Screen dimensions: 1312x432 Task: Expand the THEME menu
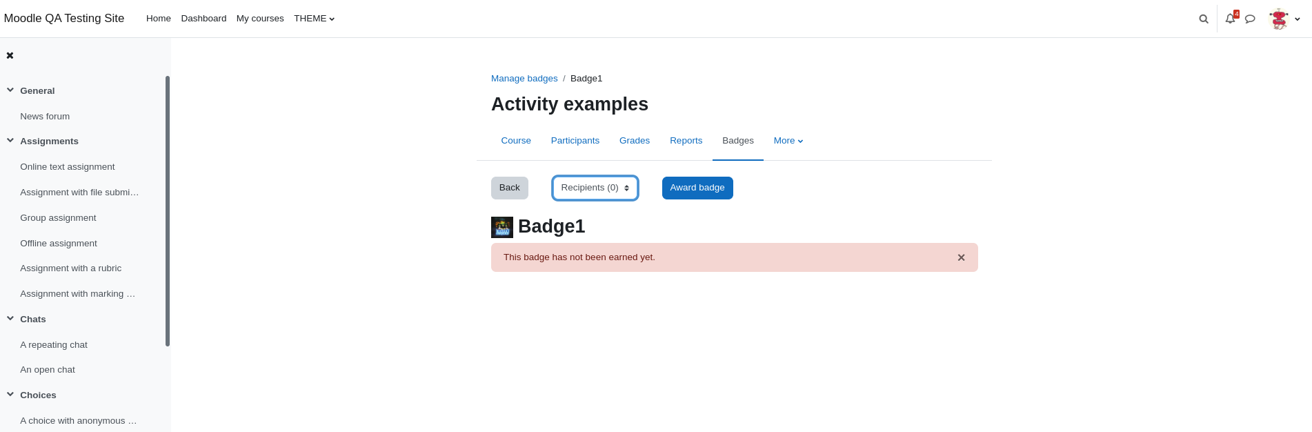click(x=314, y=19)
